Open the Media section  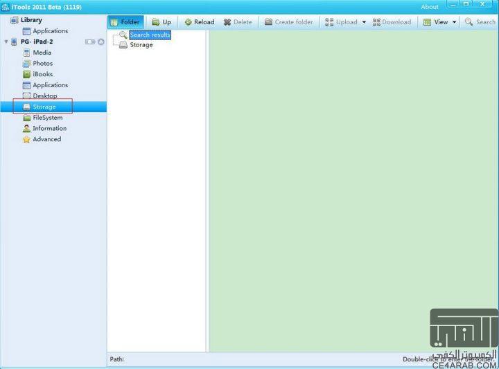point(42,53)
